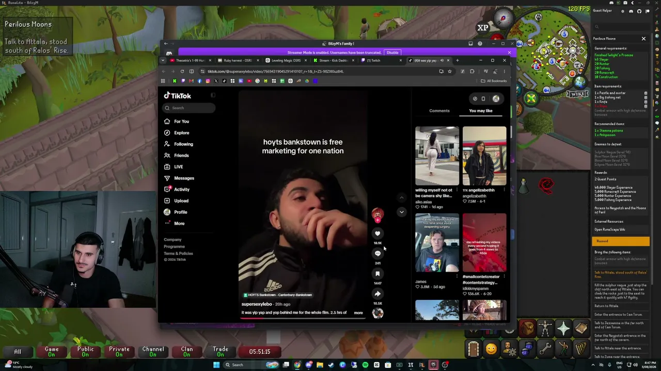This screenshot has width=661, height=371.
Task: Switch to Ruby harvest OSRS browser tab
Action: 238,60
